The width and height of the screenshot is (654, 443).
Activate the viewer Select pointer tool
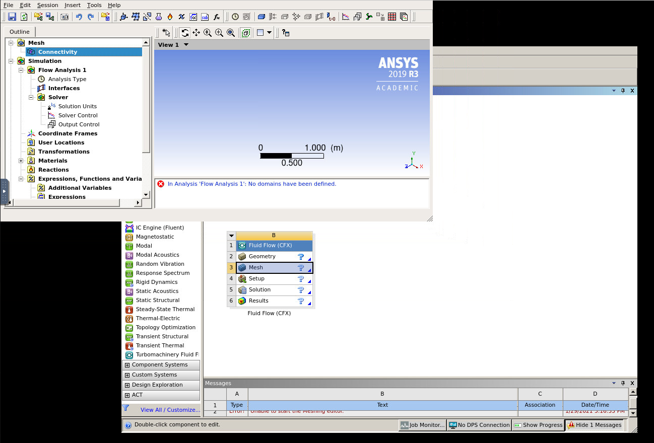tap(166, 33)
